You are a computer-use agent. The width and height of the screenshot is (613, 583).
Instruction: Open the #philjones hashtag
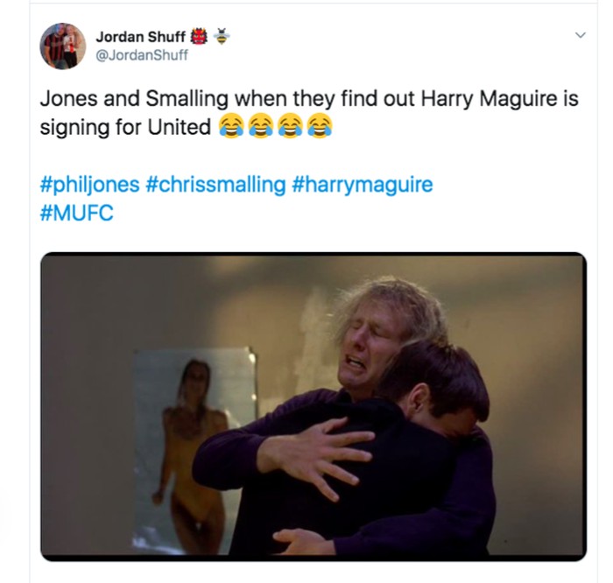(89, 184)
